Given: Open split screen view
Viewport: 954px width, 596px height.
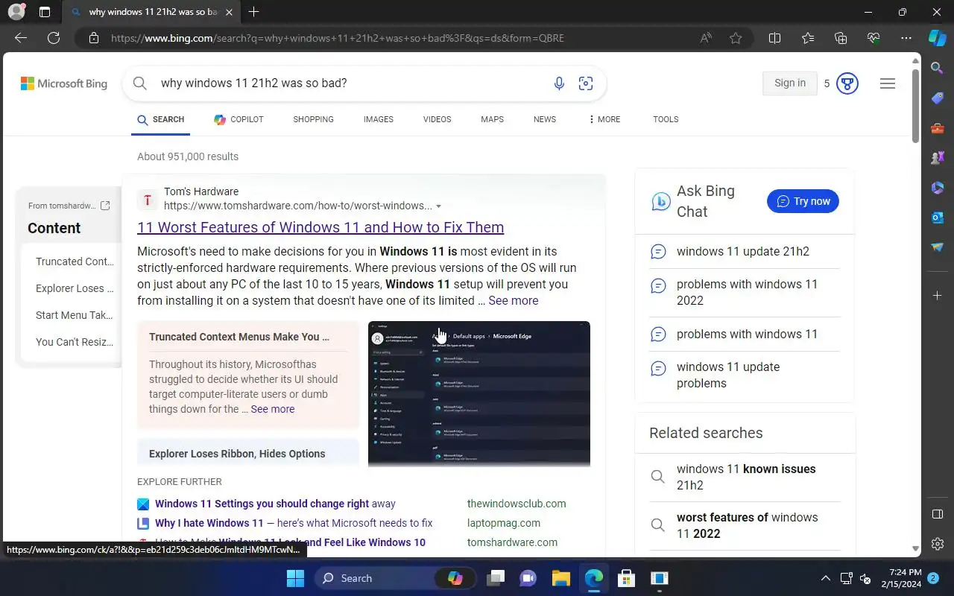Looking at the screenshot, I should (774, 38).
